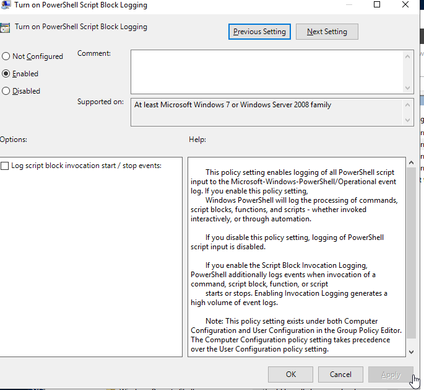Click the Comment box scroll up arrow
This screenshot has width=424, height=390.
click(x=408, y=56)
